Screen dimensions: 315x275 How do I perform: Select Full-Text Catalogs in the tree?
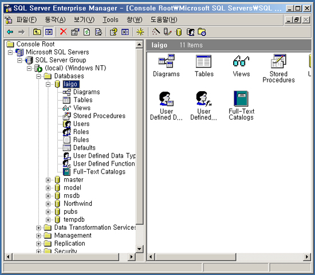click(99, 172)
